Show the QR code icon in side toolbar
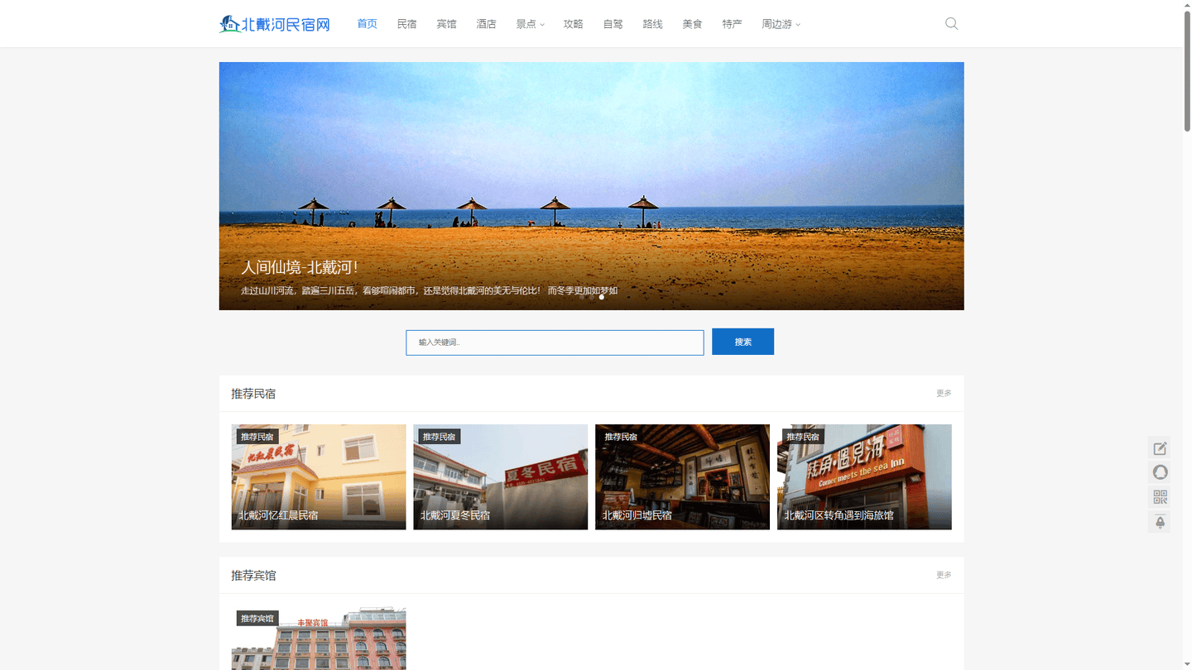This screenshot has height=670, width=1192. pos(1160,497)
